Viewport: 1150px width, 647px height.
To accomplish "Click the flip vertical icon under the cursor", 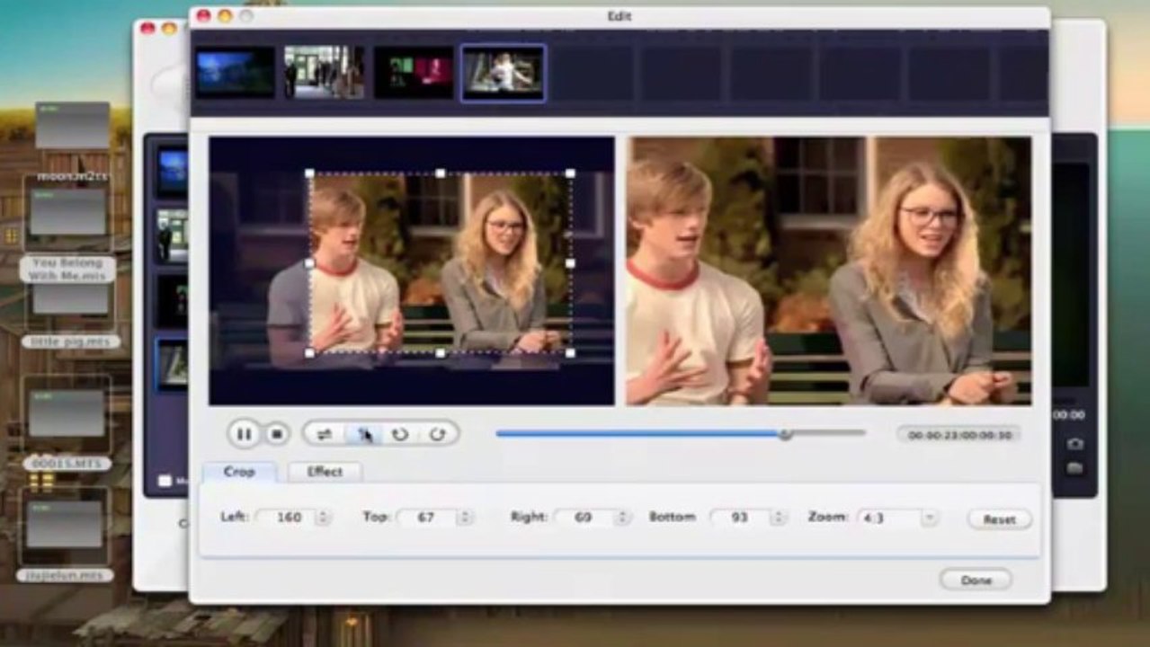I will click(363, 434).
